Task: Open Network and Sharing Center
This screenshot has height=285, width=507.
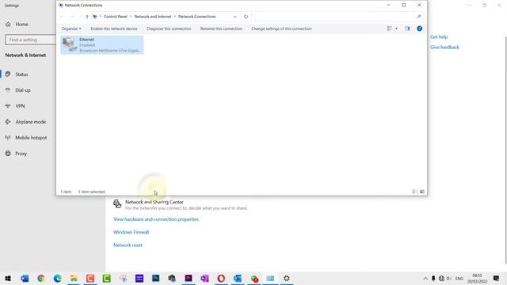Action: [154, 202]
